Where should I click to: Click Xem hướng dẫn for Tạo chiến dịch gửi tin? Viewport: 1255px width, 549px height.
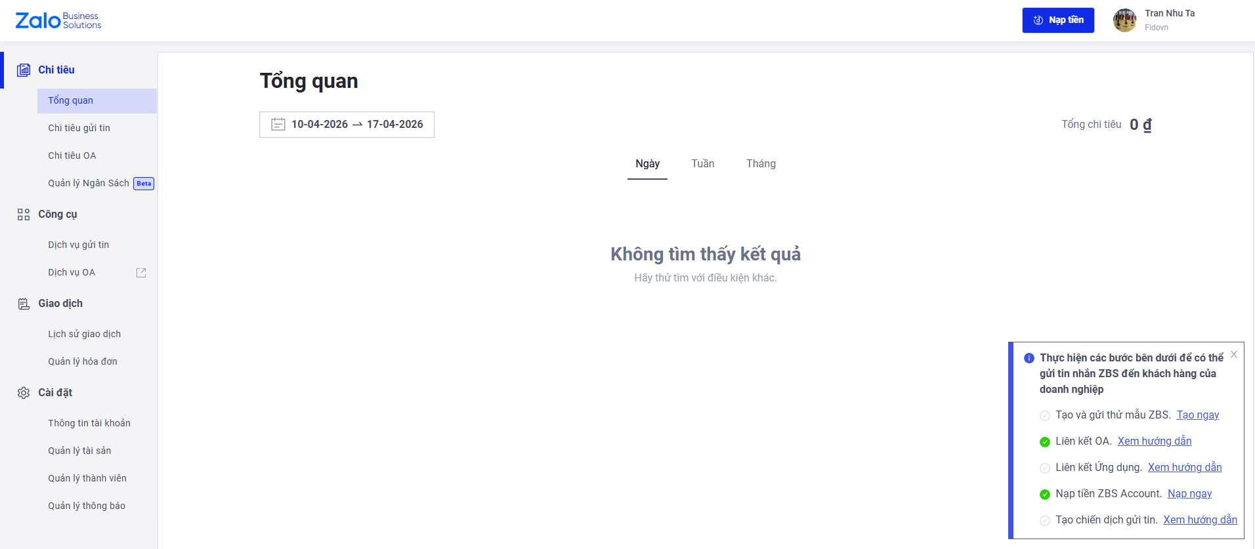[1200, 520]
